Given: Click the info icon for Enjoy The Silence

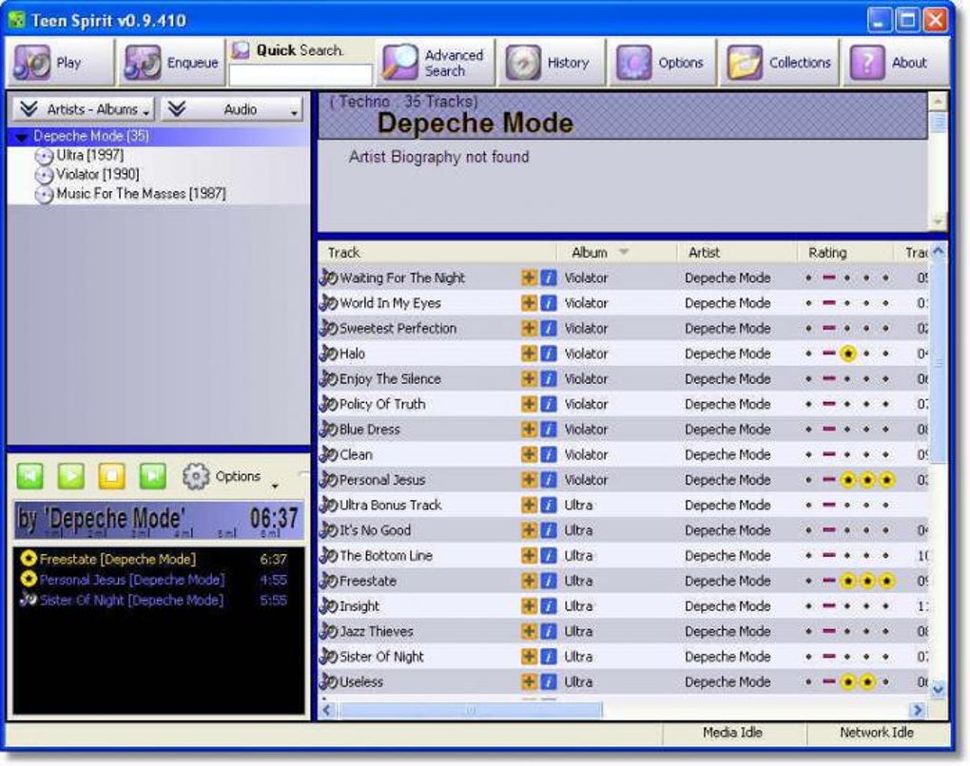Looking at the screenshot, I should tap(548, 379).
